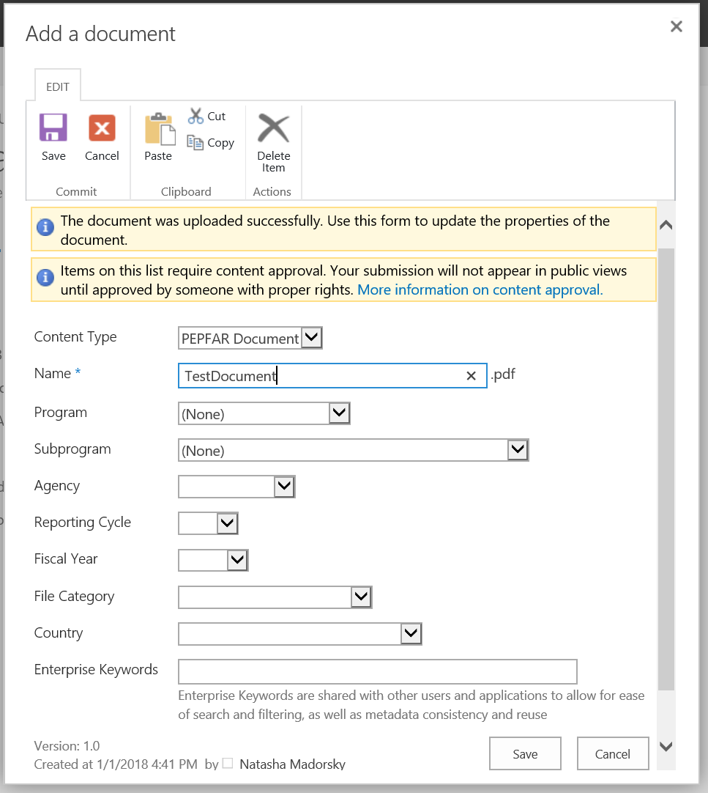Focus the Enterprise Keywords input box

378,671
